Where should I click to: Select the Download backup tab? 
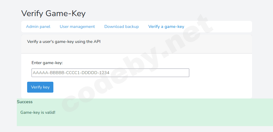[x=121, y=26]
